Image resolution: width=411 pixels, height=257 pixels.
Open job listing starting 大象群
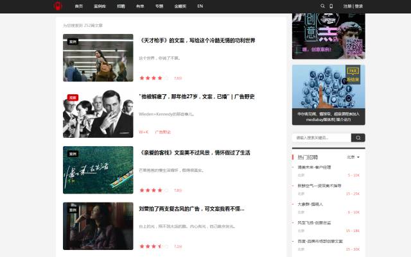(310, 204)
